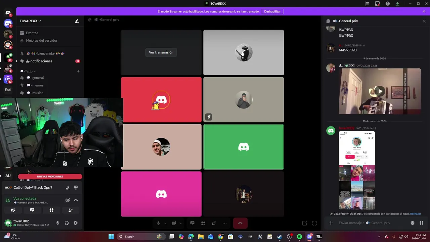The image size is (430, 242).
Task: Toggle microphone in the bottom call toolbar
Action: 158,223
